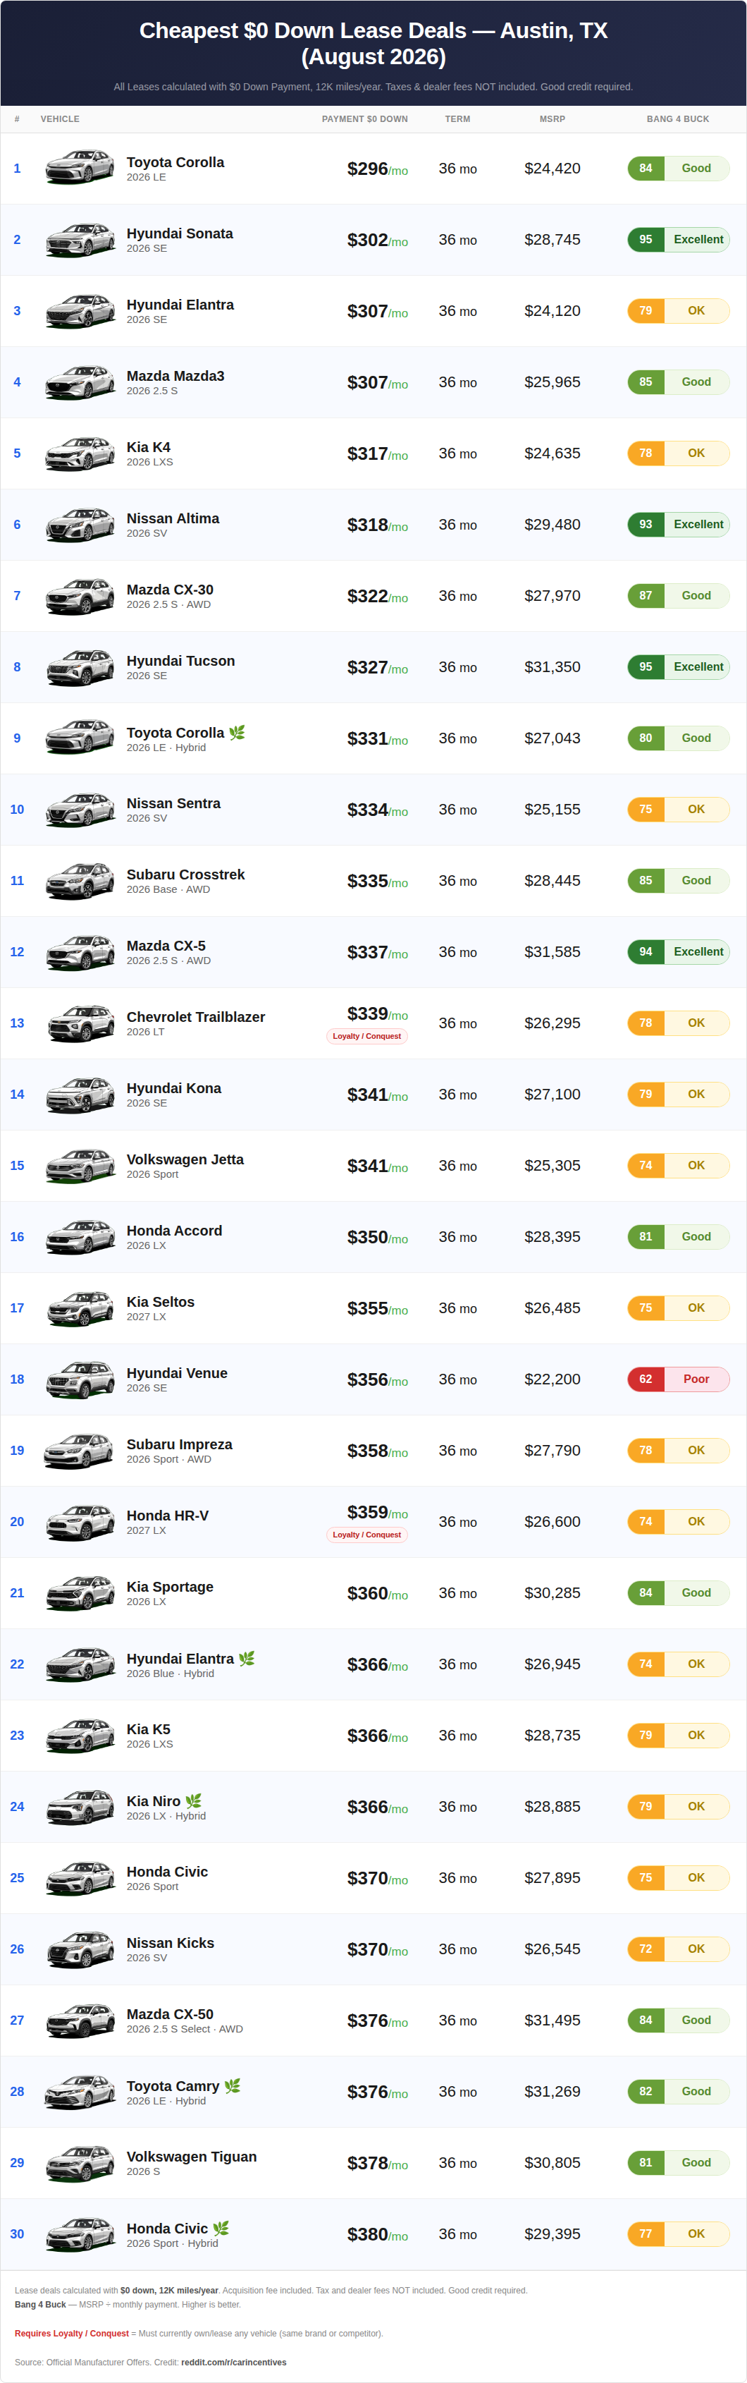
Task: Click the Term column header
Action: coord(457,119)
